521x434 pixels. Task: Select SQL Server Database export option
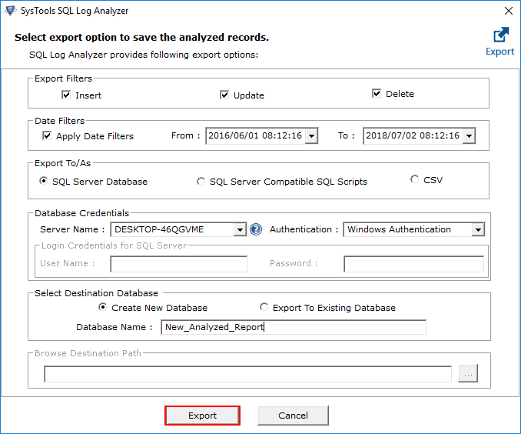tap(43, 182)
